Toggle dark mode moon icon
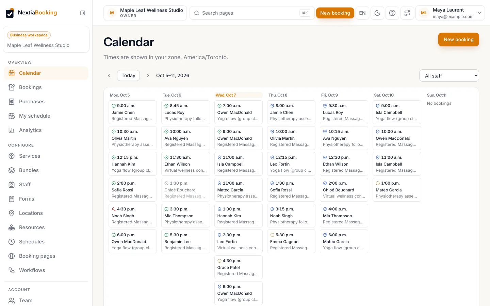The width and height of the screenshot is (490, 306). (x=377, y=13)
